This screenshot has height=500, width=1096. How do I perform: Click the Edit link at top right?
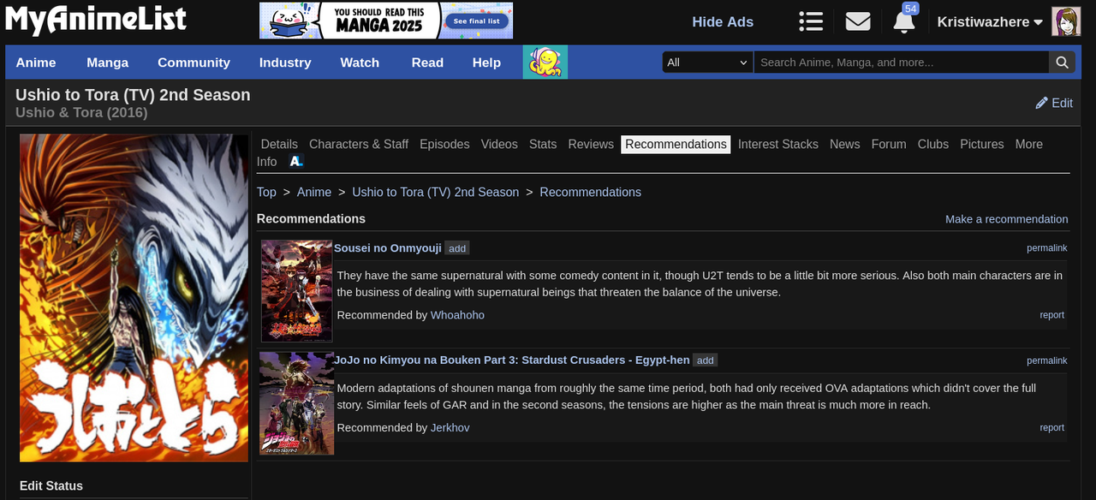1062,103
